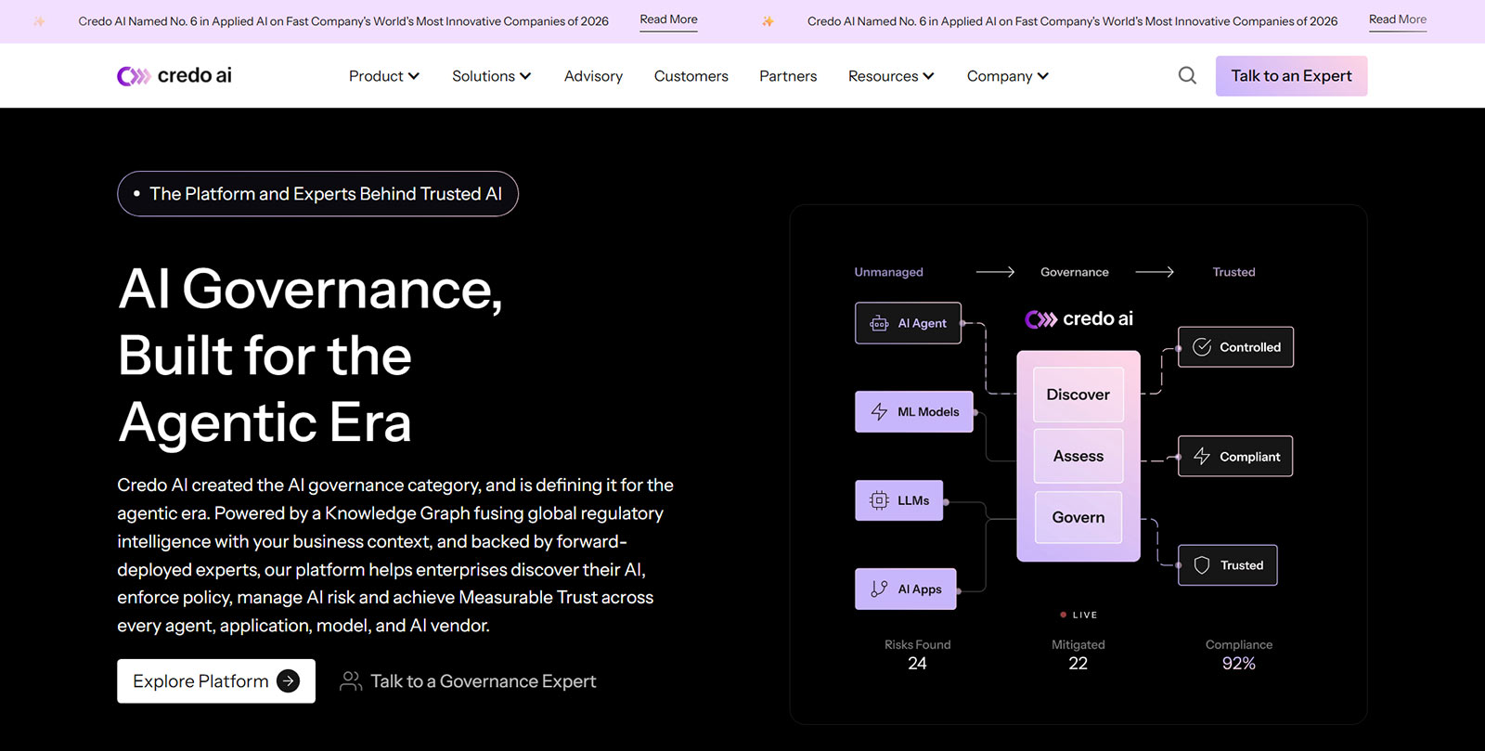
Task: Click the Compliance value 92%
Action: click(x=1239, y=664)
